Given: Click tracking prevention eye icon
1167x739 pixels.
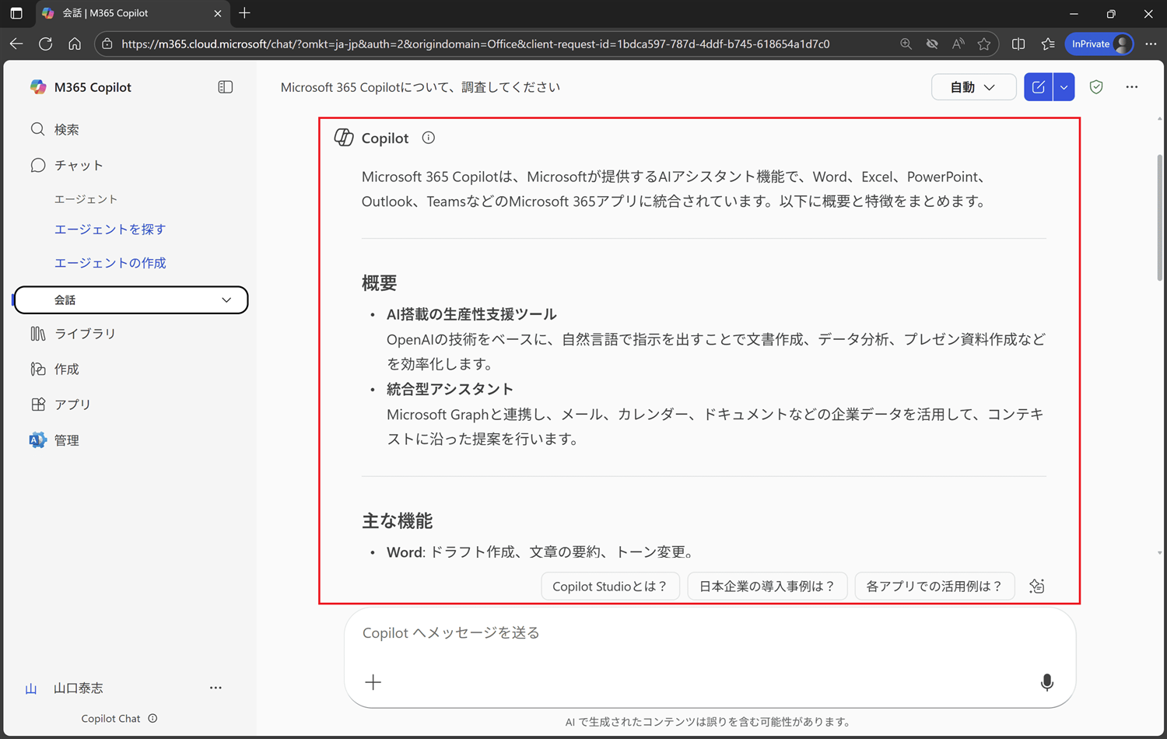Looking at the screenshot, I should tap(932, 44).
